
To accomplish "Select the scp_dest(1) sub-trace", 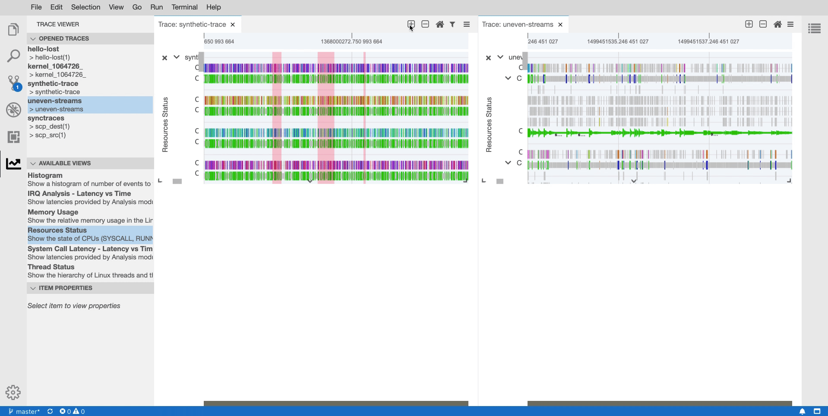I will (50, 126).
